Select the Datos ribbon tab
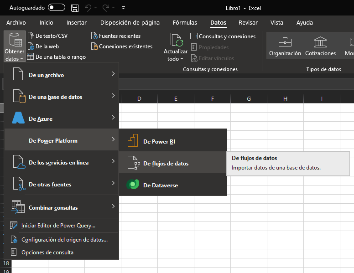Viewport: 354px width, 273px height. pos(219,23)
